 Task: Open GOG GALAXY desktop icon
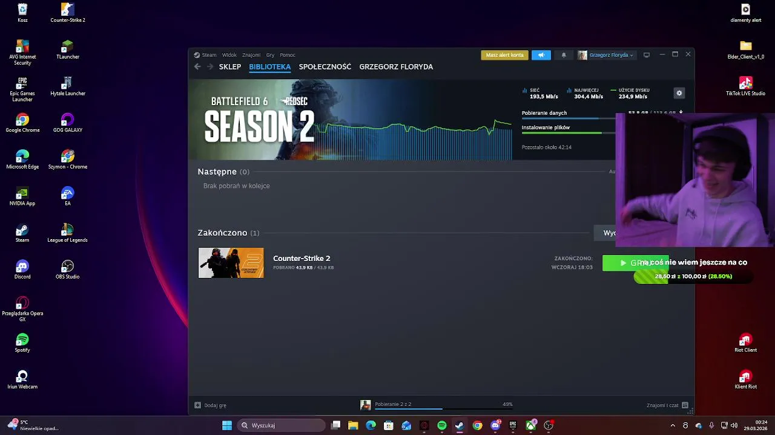[x=68, y=123]
